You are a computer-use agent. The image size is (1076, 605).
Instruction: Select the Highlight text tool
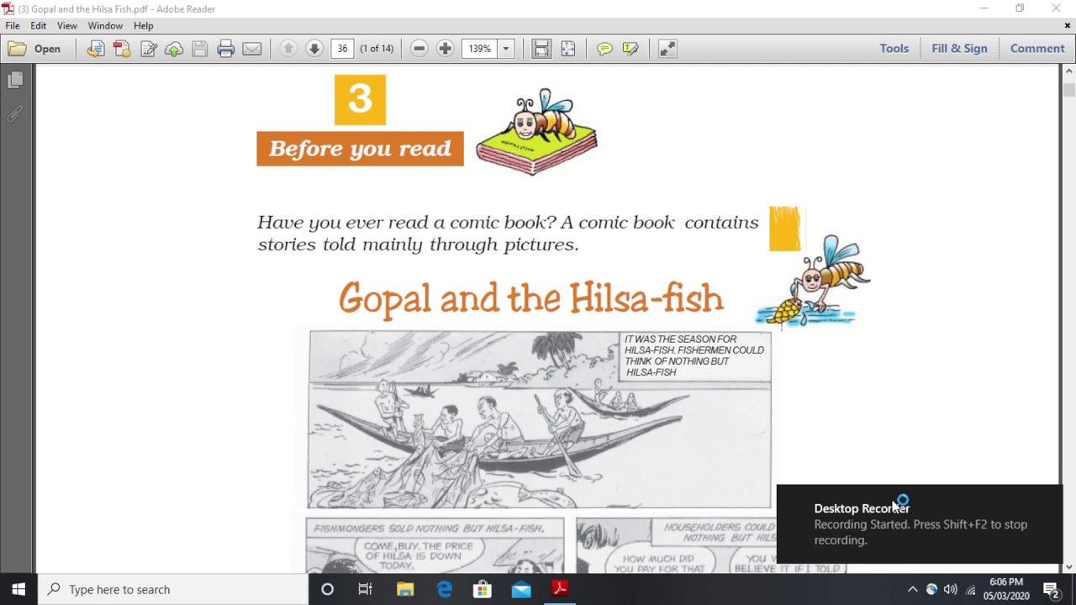pos(630,49)
